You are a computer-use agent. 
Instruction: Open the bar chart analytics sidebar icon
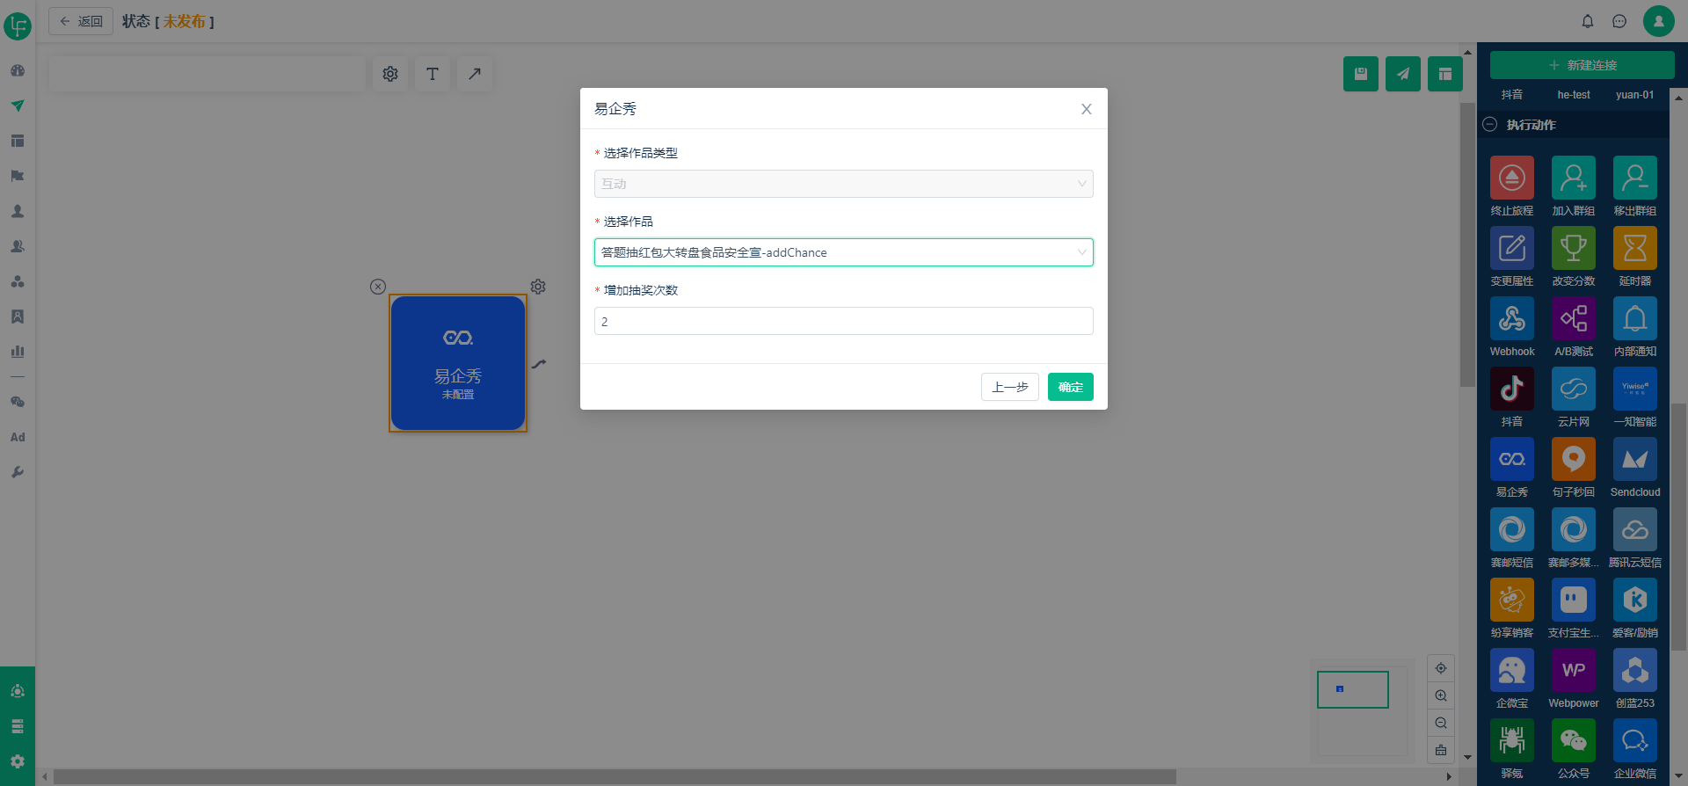[18, 352]
